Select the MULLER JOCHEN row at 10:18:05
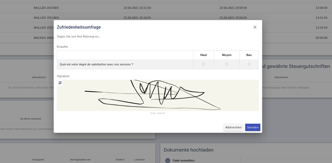The image size is (332, 163). point(166,17)
